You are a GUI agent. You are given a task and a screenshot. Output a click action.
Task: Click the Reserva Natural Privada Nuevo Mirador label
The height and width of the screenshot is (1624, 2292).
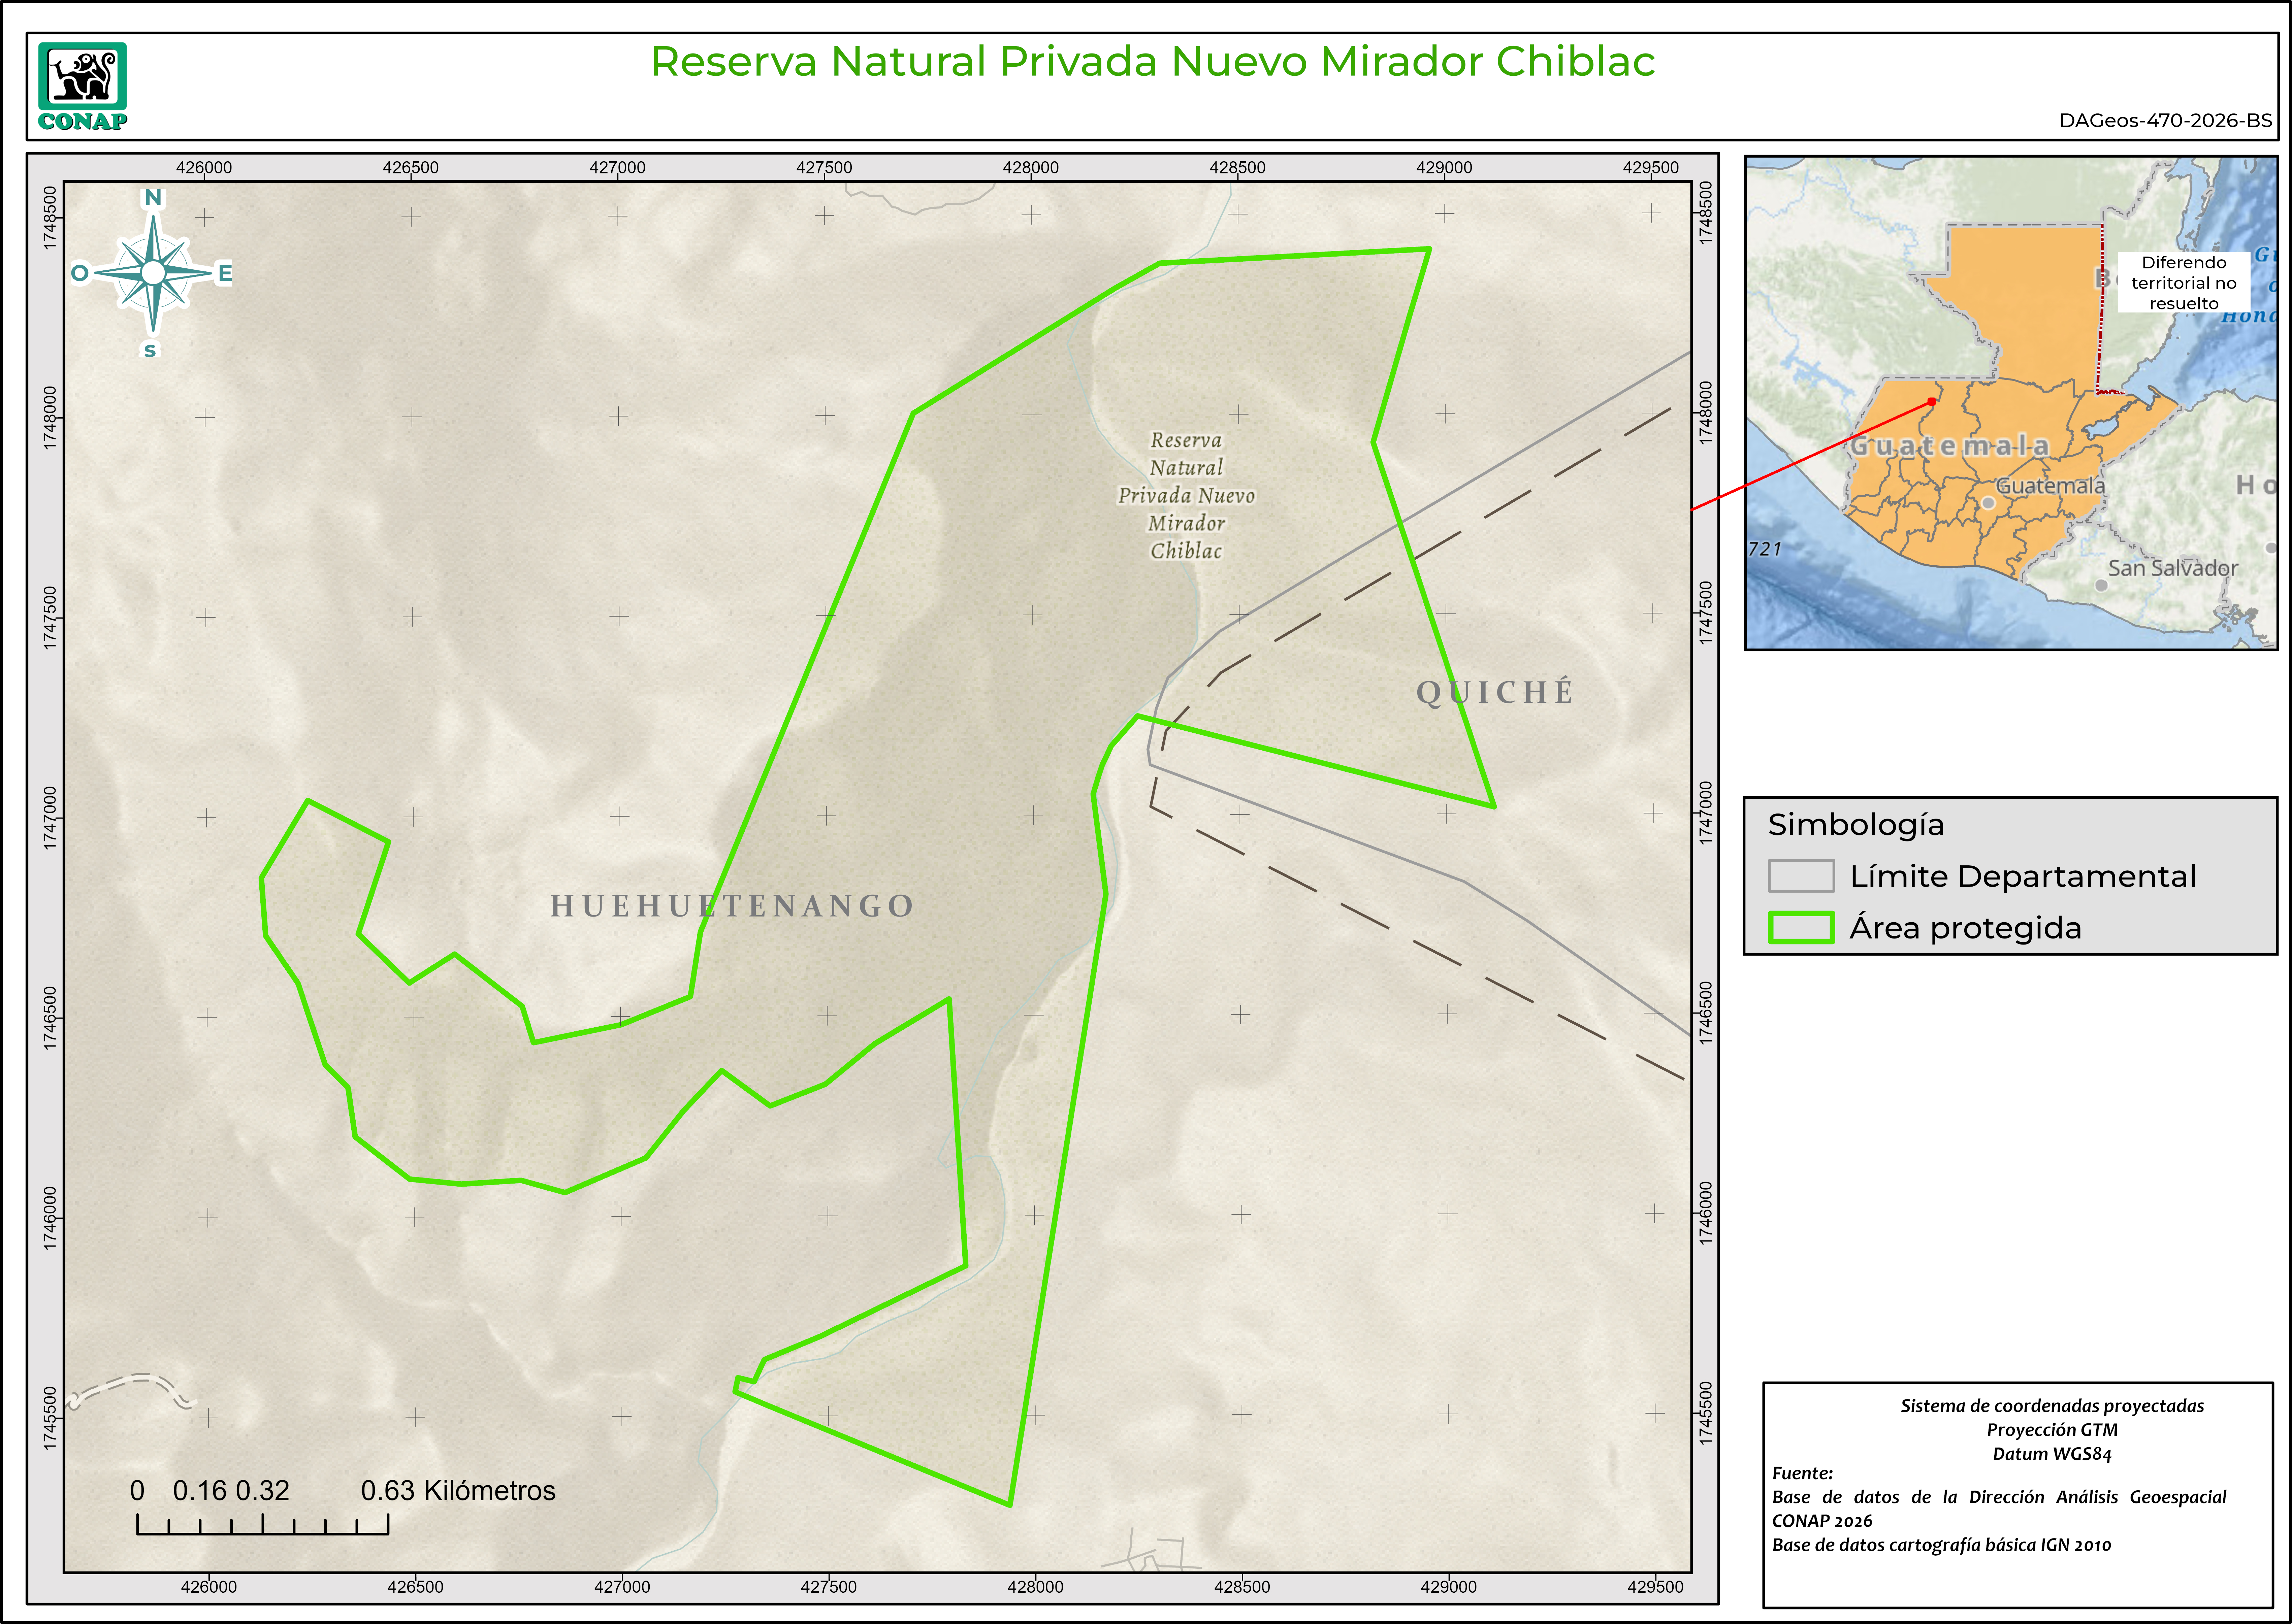[x=1186, y=495]
